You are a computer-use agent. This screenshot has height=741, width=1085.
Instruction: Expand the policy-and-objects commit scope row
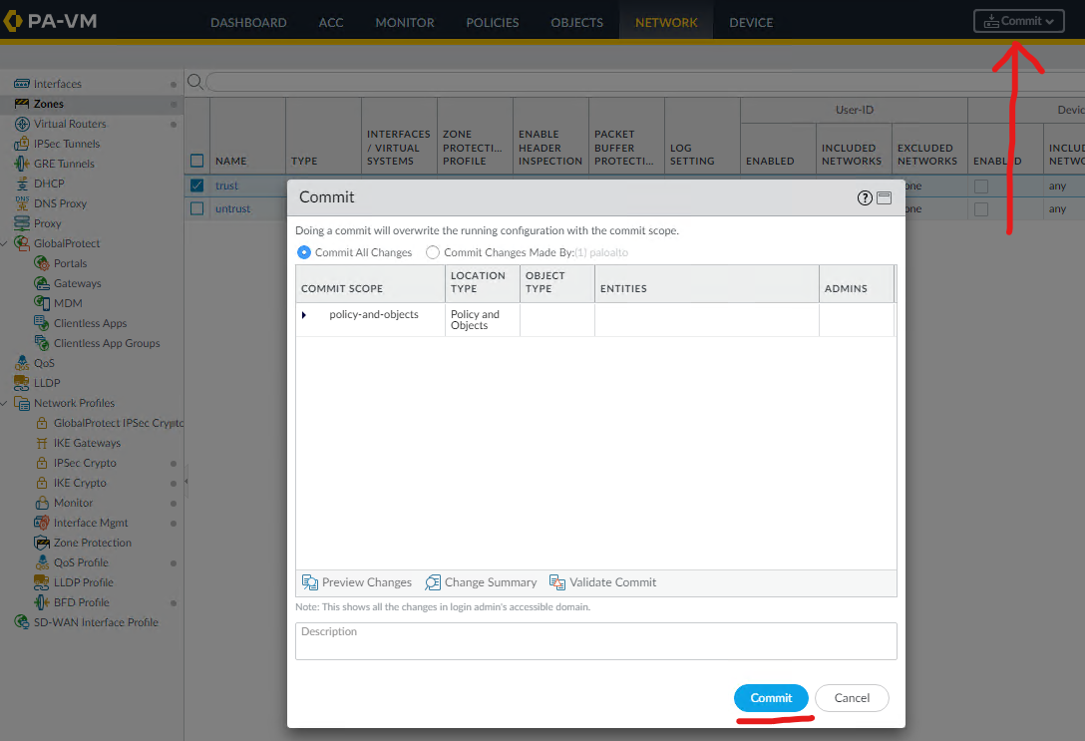(304, 315)
